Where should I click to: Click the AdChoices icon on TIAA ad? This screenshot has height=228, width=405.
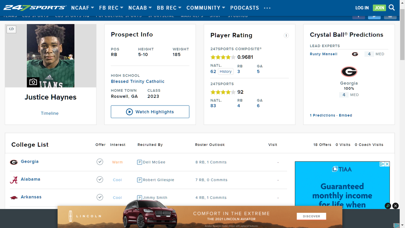coord(382,164)
